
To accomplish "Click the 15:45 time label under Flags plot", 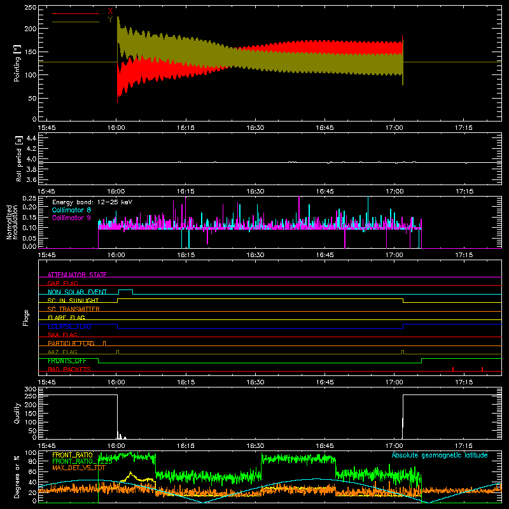I will tap(46, 382).
